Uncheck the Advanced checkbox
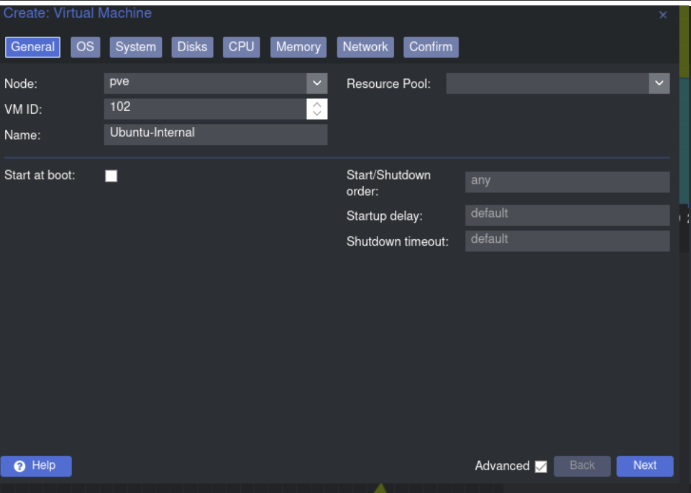 click(541, 467)
